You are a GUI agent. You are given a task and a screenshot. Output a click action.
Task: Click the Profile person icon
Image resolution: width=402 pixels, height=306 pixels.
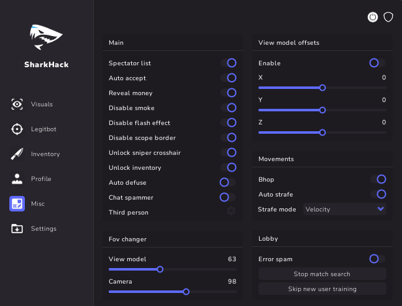[17, 179]
